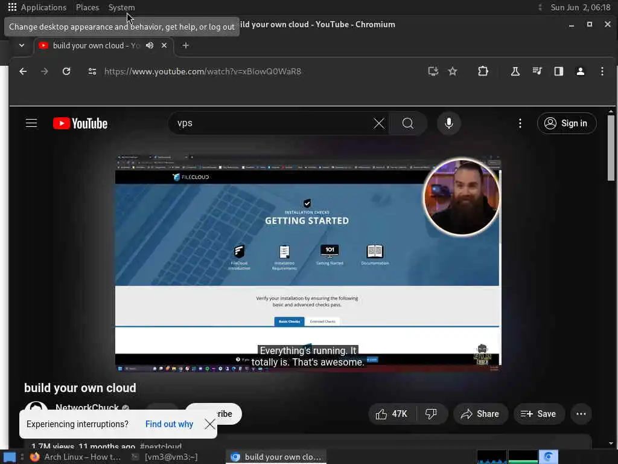Select the 'build your own clo...' taskbar item
618x464 pixels.
[276, 457]
